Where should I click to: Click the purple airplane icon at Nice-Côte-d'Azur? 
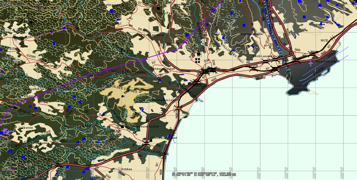click(311, 64)
